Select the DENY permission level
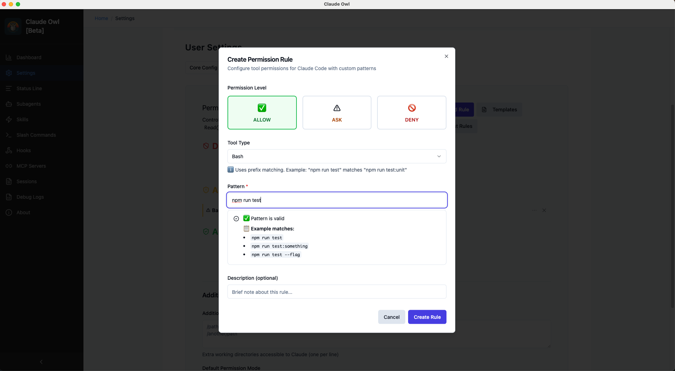The image size is (675, 371). point(411,113)
